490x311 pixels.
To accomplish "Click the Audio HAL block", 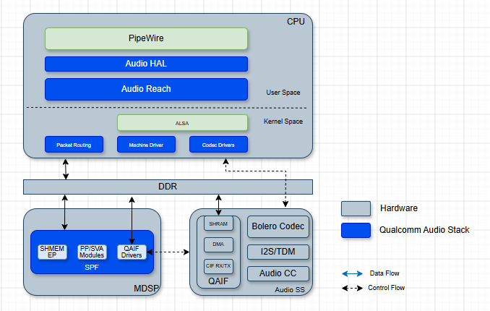I will coord(146,64).
